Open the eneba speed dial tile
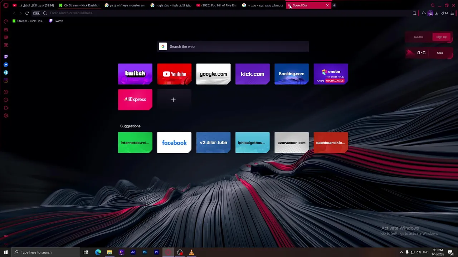Viewport: 458px width, 257px height. [331, 74]
